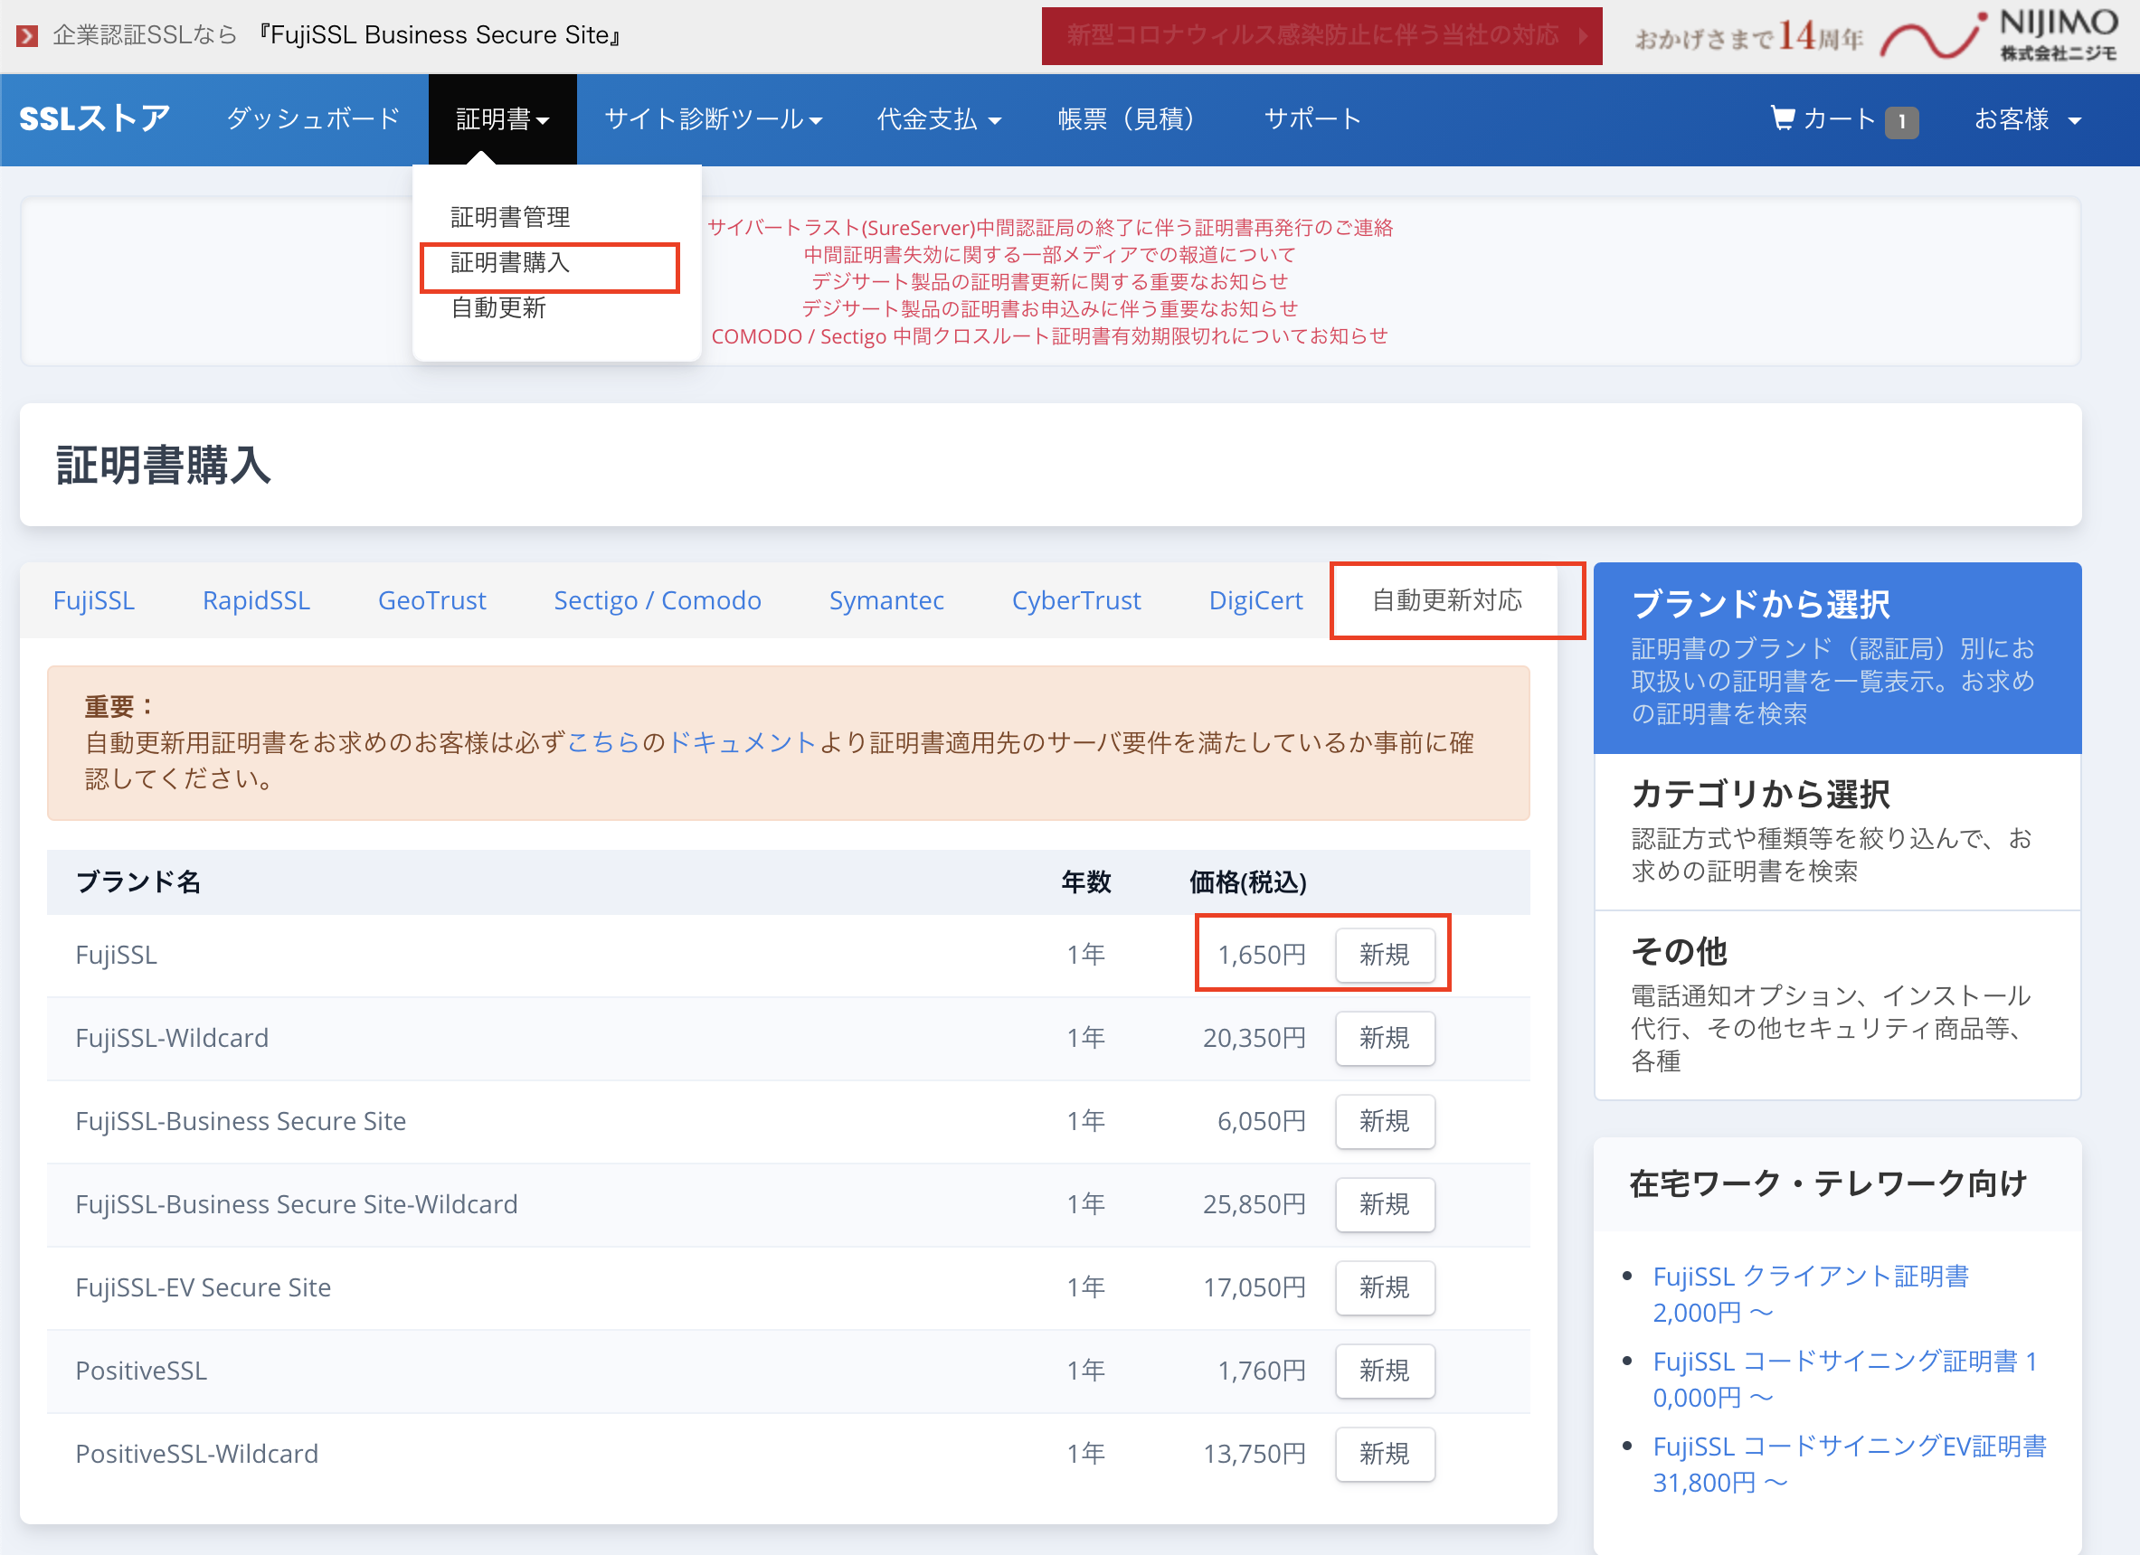The height and width of the screenshot is (1555, 2140).
Task: Select 証明書管理 from the dropdown menu
Action: pos(510,217)
